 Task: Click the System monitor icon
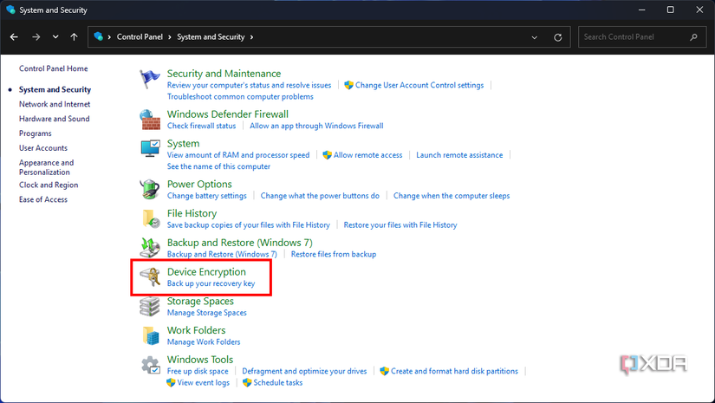[151, 149]
